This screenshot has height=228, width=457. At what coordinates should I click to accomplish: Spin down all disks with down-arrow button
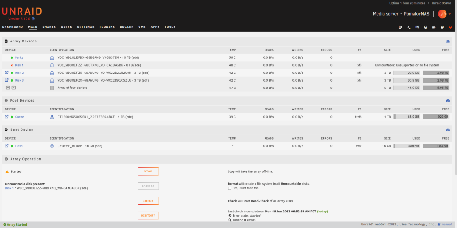click(x=8, y=88)
